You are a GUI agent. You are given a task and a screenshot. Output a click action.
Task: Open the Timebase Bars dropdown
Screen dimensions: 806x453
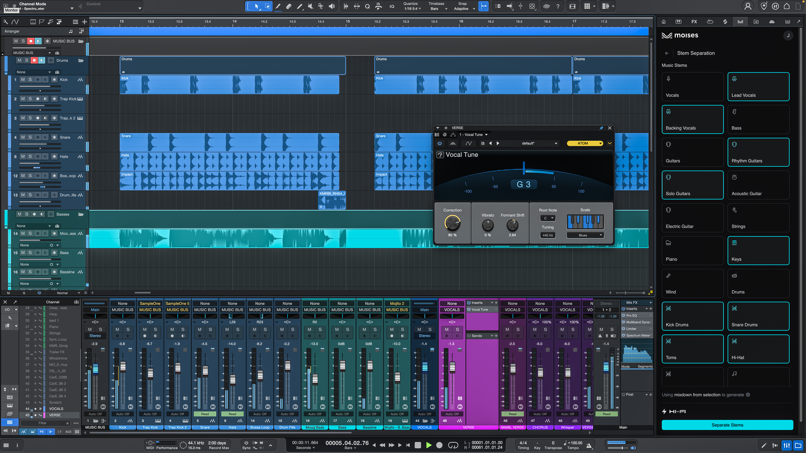point(438,9)
